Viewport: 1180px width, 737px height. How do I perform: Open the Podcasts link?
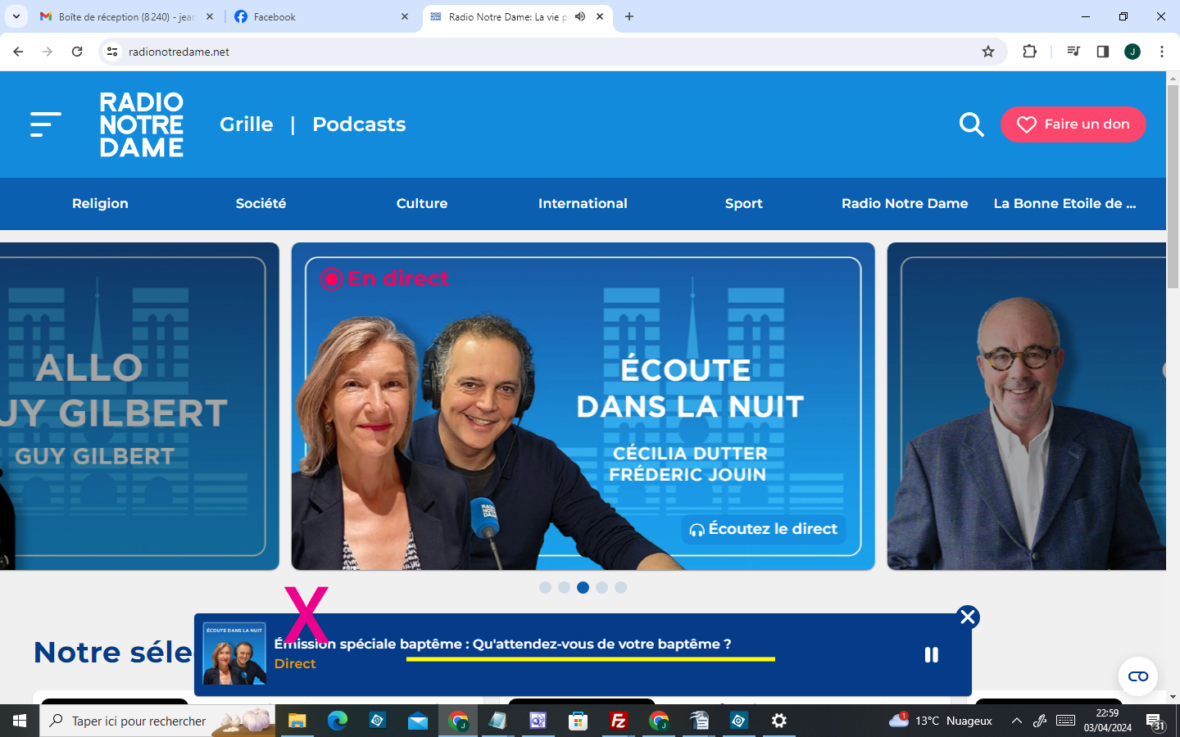click(359, 124)
